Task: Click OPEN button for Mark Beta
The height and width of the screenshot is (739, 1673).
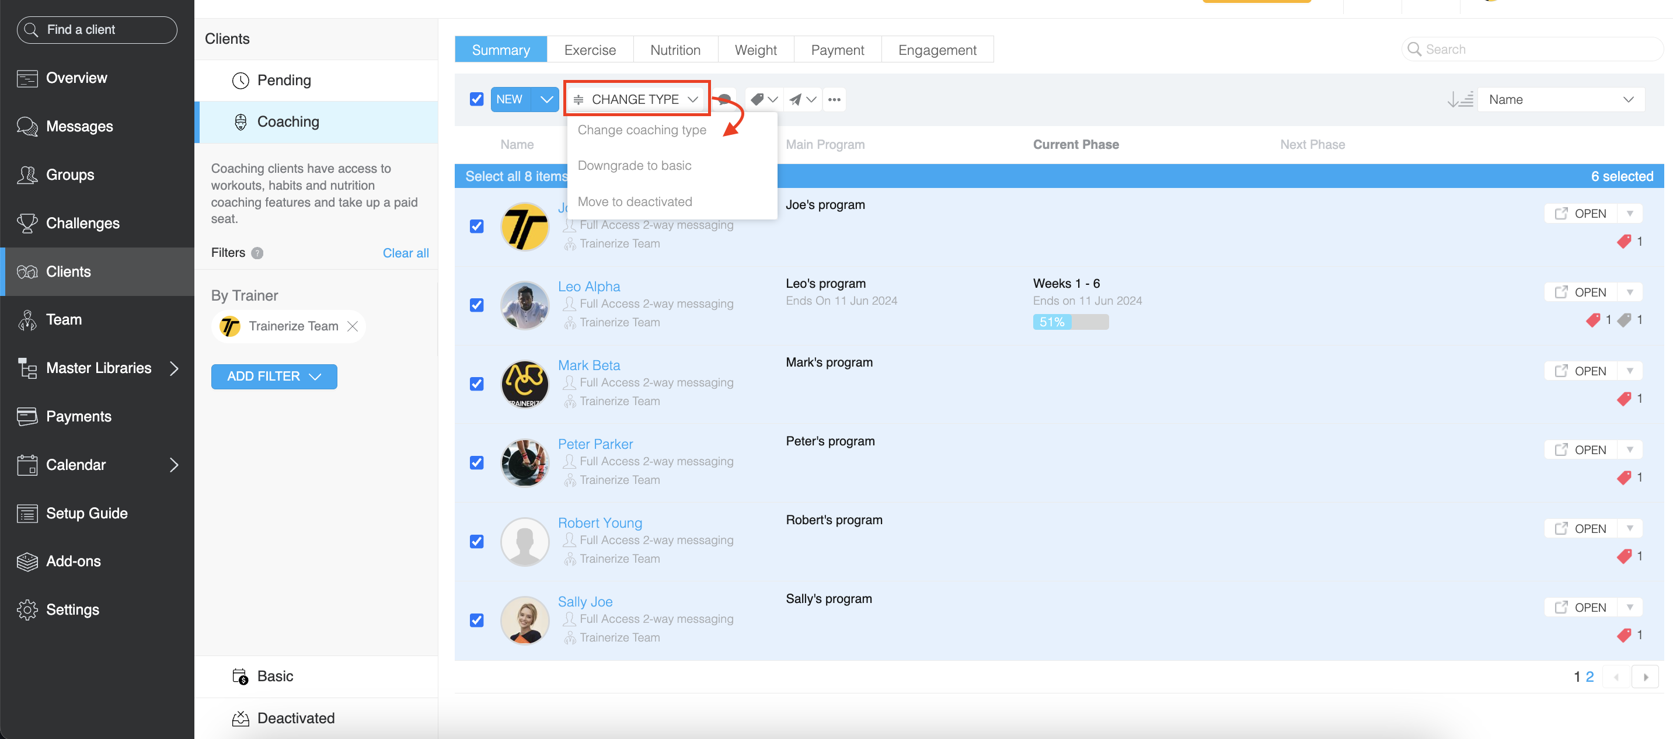Action: [1581, 371]
